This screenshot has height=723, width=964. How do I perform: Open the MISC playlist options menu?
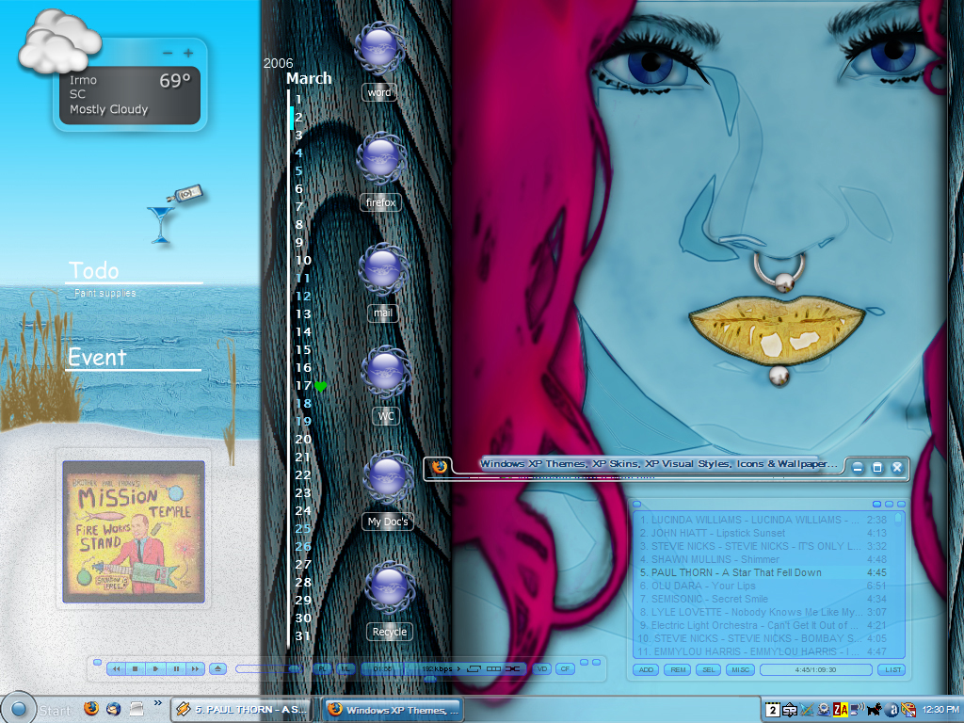point(740,669)
